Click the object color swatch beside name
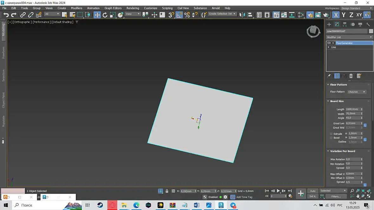The height and width of the screenshot is (210, 374). tap(371, 31)
